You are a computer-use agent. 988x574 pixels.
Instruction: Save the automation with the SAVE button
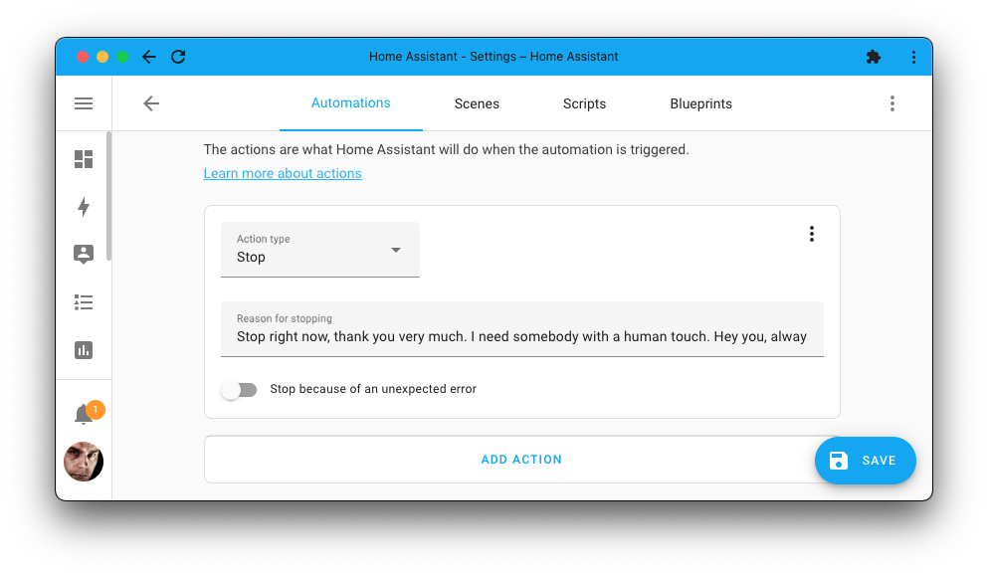[865, 460]
